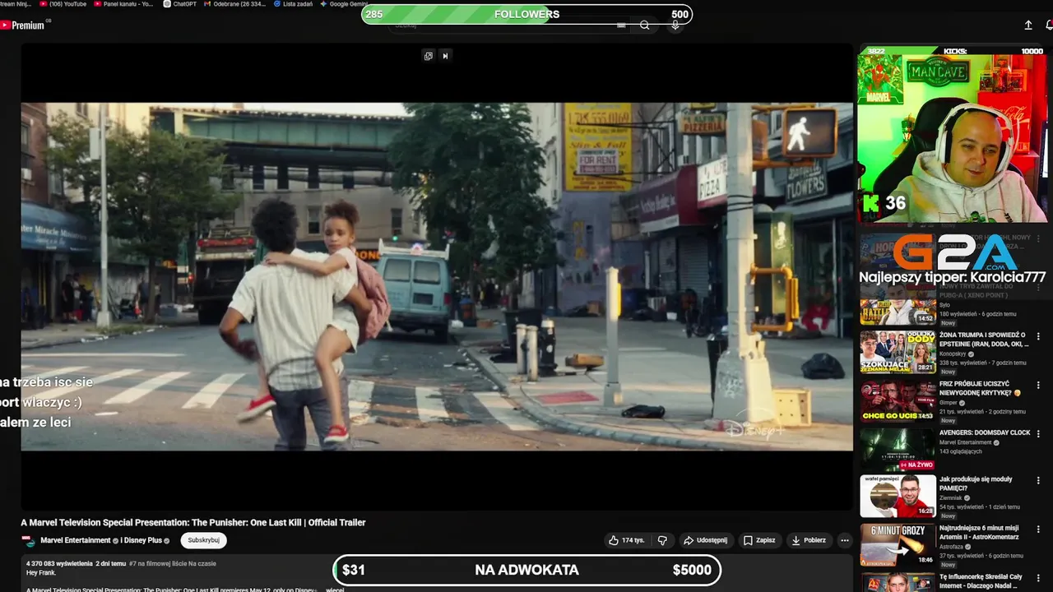Click the '4 370 083 wyświetlenia' view count
This screenshot has width=1053, height=592.
tap(59, 564)
